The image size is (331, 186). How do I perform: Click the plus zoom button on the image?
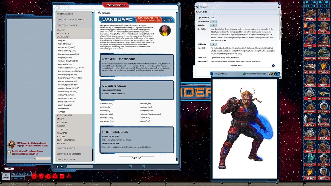[x=57, y=167]
